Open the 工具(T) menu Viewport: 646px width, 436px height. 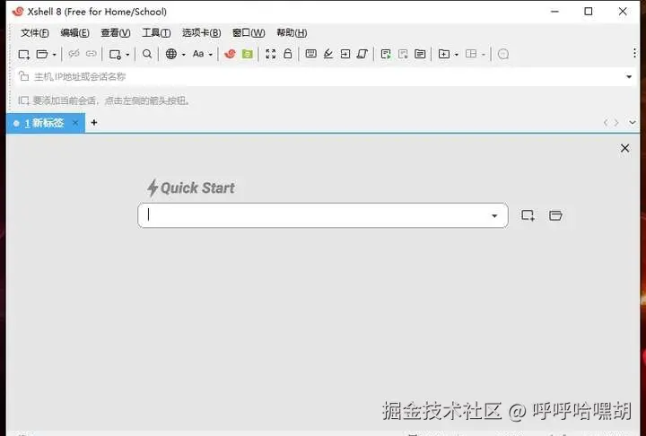(156, 33)
